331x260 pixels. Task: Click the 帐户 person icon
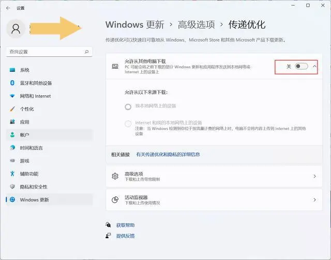[12, 134]
